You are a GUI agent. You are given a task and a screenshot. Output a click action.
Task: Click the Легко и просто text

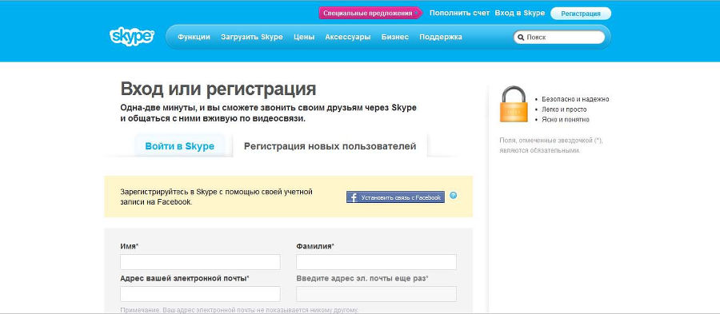(x=564, y=109)
